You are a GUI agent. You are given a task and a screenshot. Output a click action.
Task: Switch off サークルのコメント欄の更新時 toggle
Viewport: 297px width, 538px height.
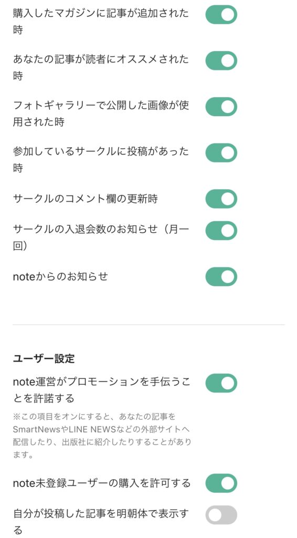tap(221, 199)
